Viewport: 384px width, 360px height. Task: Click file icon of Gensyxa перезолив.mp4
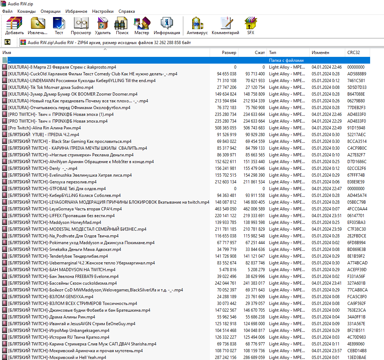click(4, 182)
